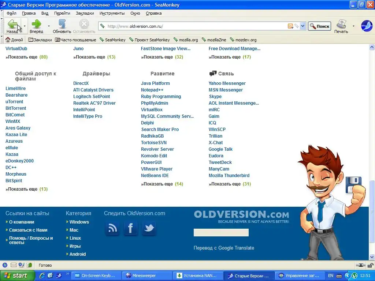
Task: Open Проект SeaMonkey bookmark
Action: 149,40
